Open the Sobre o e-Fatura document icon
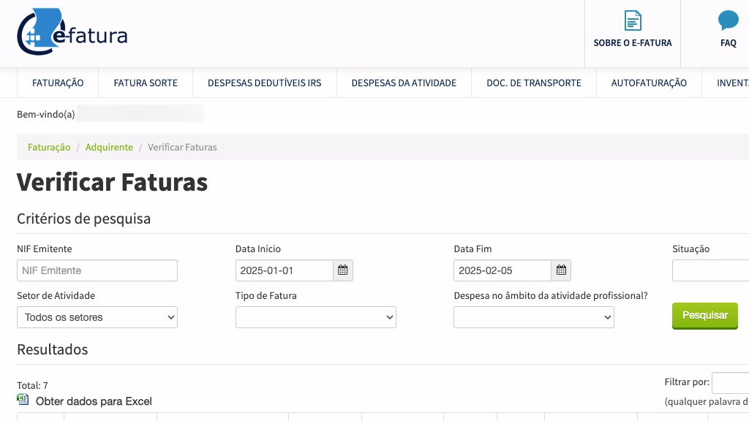The height and width of the screenshot is (421, 749). [x=633, y=21]
